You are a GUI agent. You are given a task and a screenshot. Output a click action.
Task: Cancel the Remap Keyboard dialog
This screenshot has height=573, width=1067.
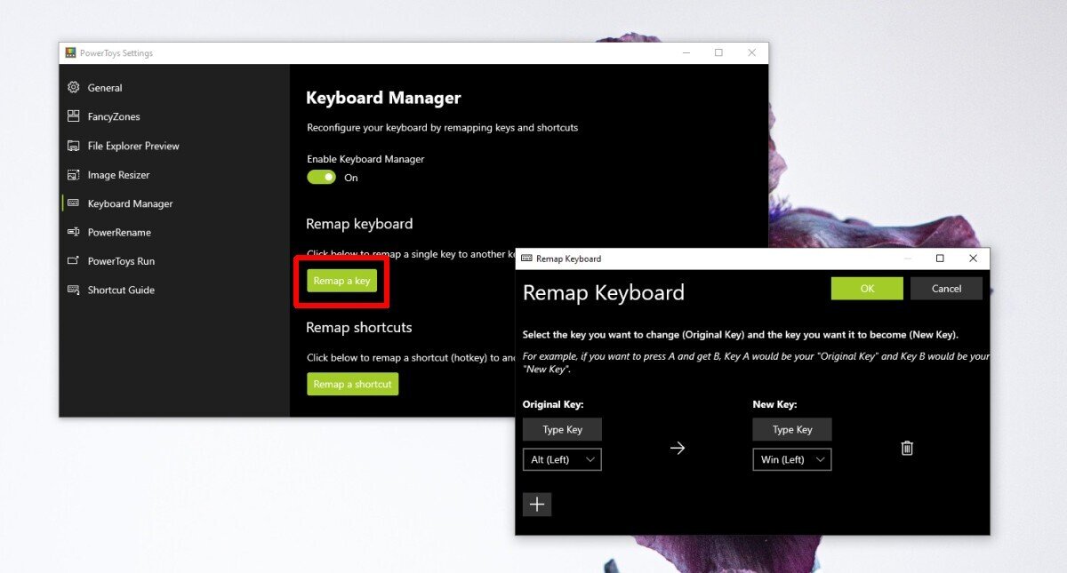[x=946, y=288]
